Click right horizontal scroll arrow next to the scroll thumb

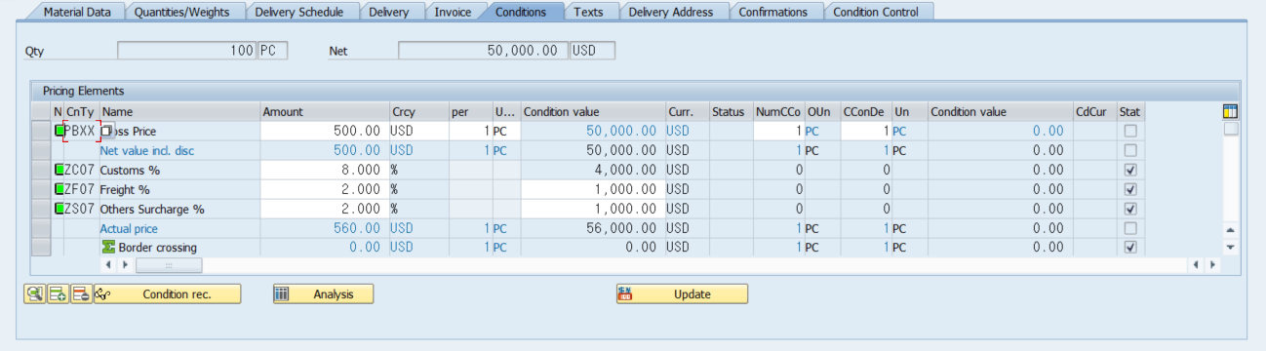pyautogui.click(x=125, y=264)
